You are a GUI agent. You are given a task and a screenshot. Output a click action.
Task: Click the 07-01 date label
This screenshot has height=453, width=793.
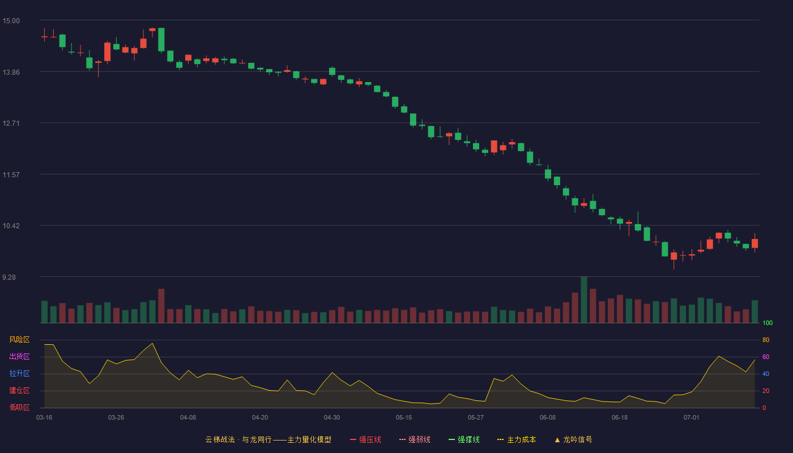click(x=692, y=417)
